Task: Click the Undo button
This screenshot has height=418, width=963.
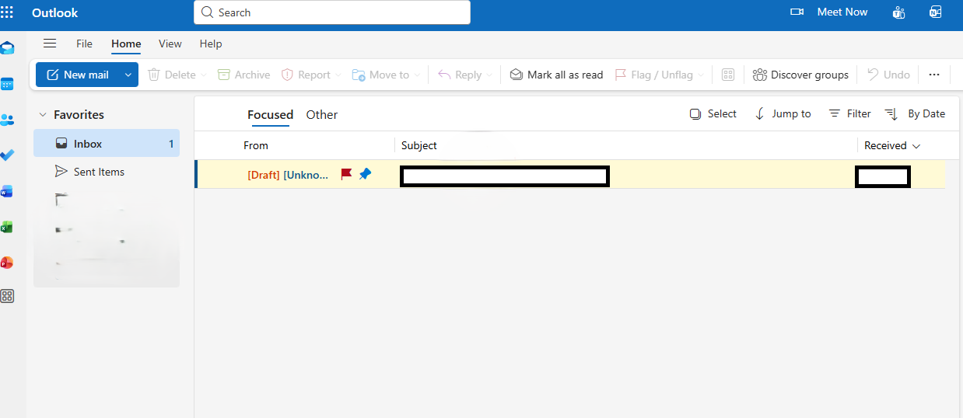Action: 888,75
